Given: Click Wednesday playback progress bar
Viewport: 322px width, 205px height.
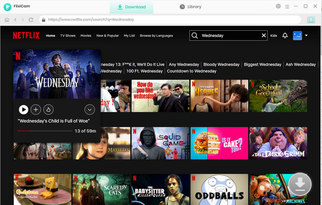Looking at the screenshot, I should [x=45, y=131].
